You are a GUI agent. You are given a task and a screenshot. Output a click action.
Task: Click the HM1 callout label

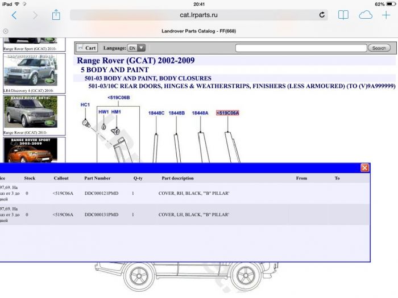click(x=116, y=112)
